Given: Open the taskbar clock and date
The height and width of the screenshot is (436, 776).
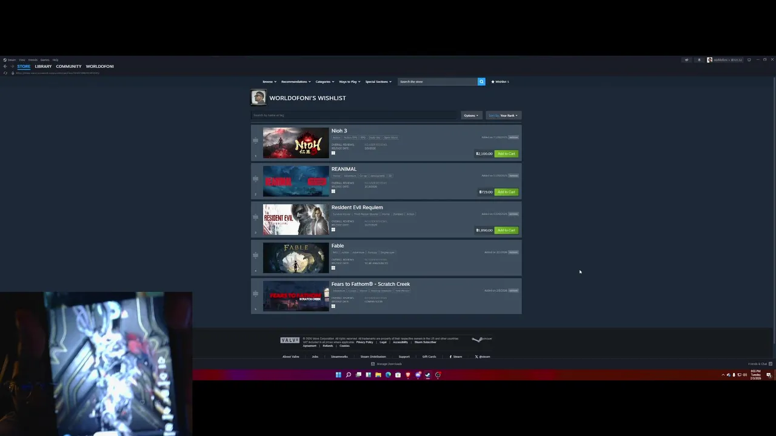Looking at the screenshot, I should [x=755, y=375].
